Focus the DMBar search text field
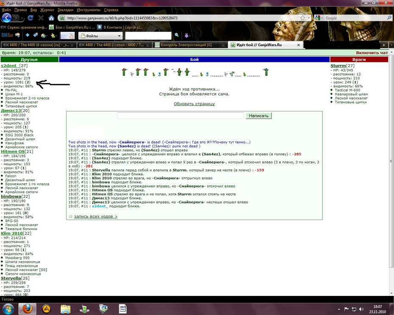Viewport: 394px width, 315px height. pos(148,36)
